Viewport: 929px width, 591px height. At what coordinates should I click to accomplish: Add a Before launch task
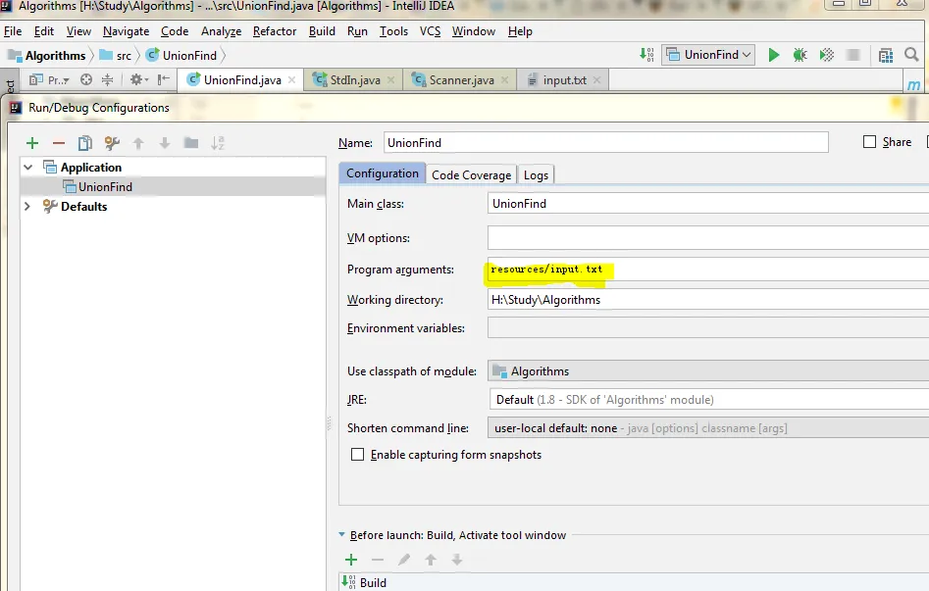click(351, 560)
